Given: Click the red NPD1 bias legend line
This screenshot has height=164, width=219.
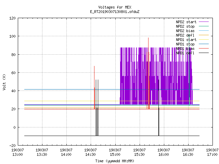Looking at the screenshot, I should tap(204, 49).
